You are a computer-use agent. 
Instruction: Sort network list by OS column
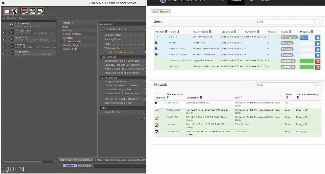click(240, 98)
